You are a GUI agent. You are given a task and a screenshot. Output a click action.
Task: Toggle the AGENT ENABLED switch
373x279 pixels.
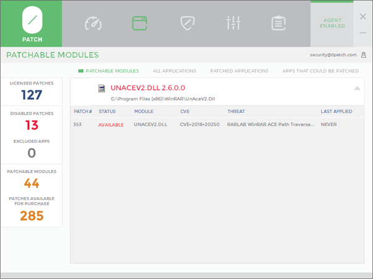coord(332,23)
